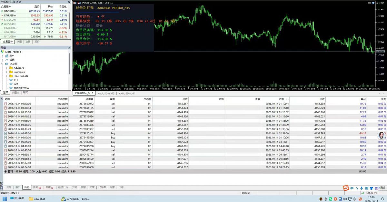
Task: Click the Advisors folder icon
Action: (11, 68)
